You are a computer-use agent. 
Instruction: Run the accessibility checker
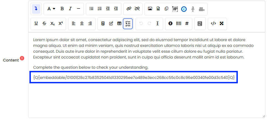[170, 23]
